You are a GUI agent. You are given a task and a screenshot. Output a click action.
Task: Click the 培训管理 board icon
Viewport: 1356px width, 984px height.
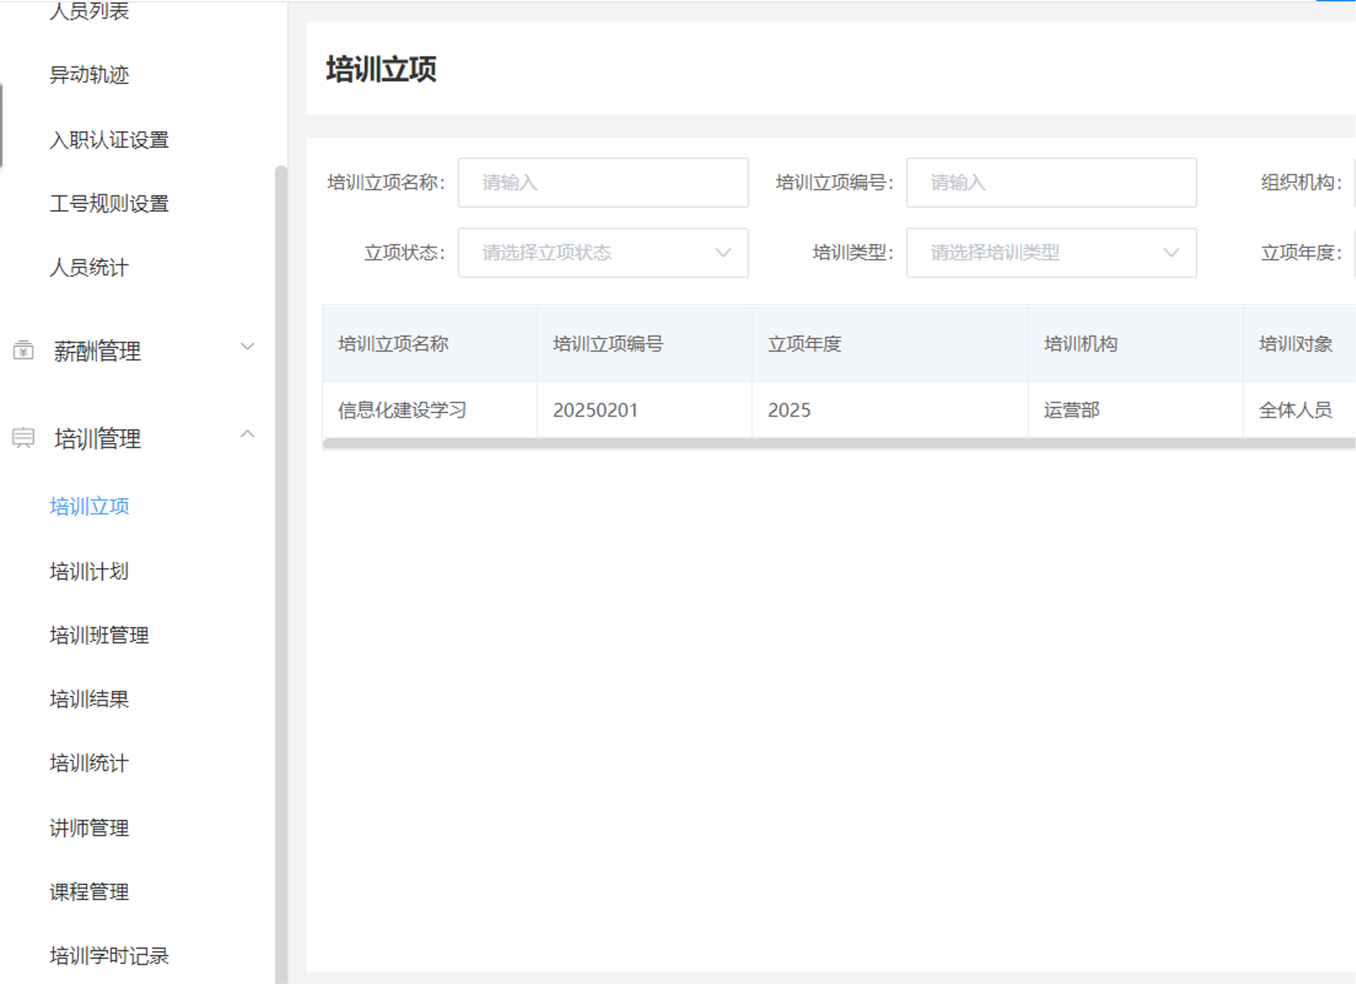coord(23,438)
